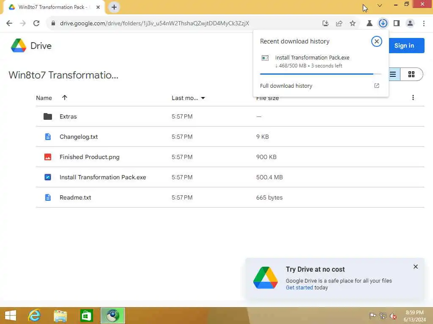Click the download progress bar
The height and width of the screenshot is (324, 433).
click(x=321, y=74)
